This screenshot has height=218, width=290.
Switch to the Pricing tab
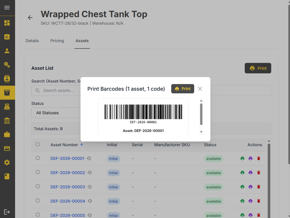(x=57, y=41)
